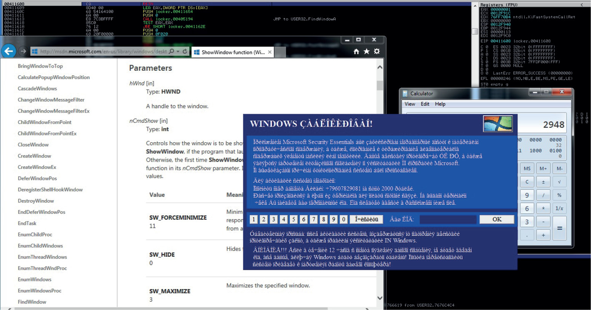Open favorites star icon in browser
Screen dimensions: 591x310
tap(366, 51)
